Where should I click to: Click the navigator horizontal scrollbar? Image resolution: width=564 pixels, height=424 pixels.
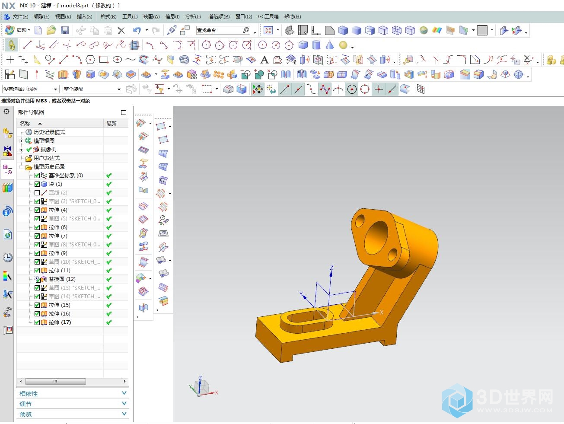(x=55, y=381)
